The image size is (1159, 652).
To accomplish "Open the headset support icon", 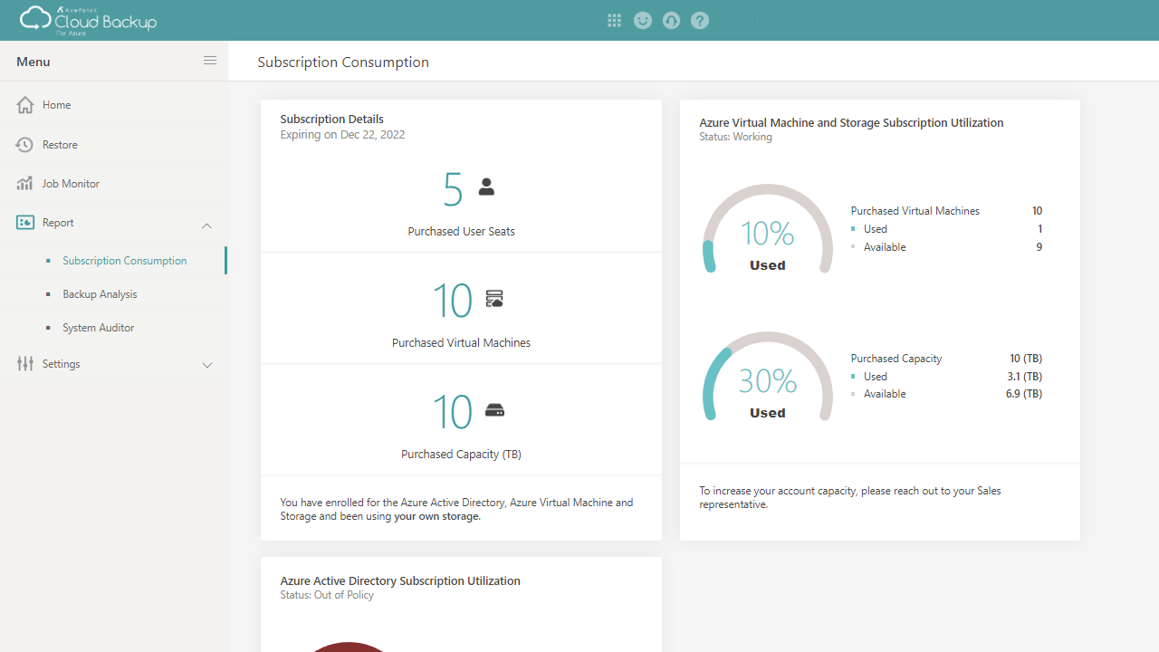I will (x=671, y=21).
